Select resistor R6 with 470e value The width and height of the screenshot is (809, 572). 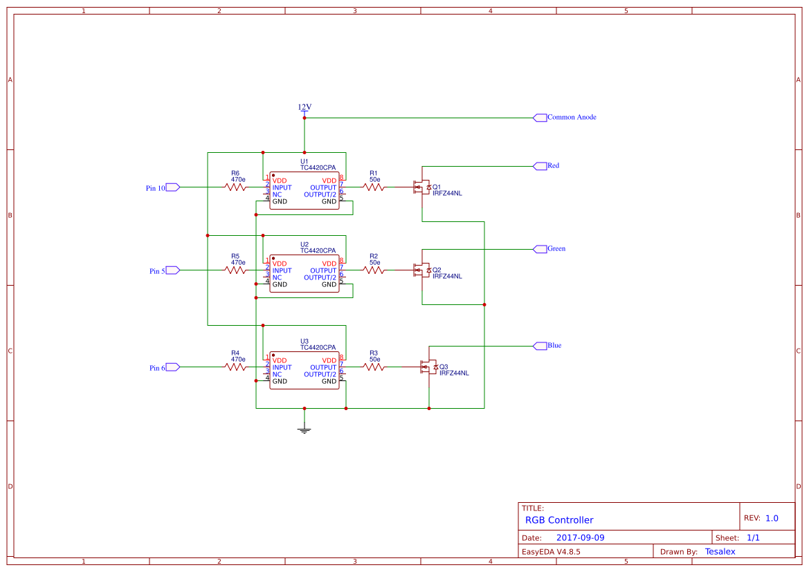point(235,187)
